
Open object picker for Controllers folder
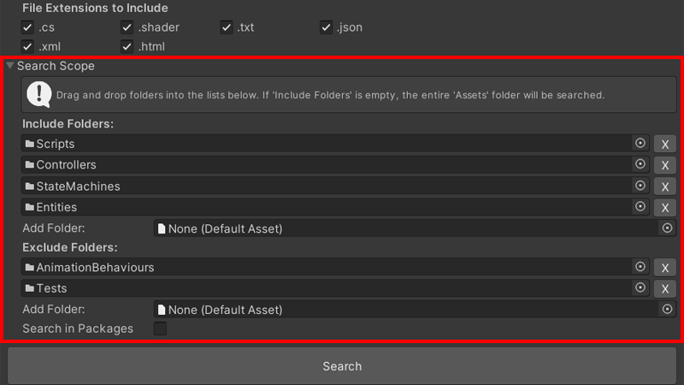[x=640, y=164]
